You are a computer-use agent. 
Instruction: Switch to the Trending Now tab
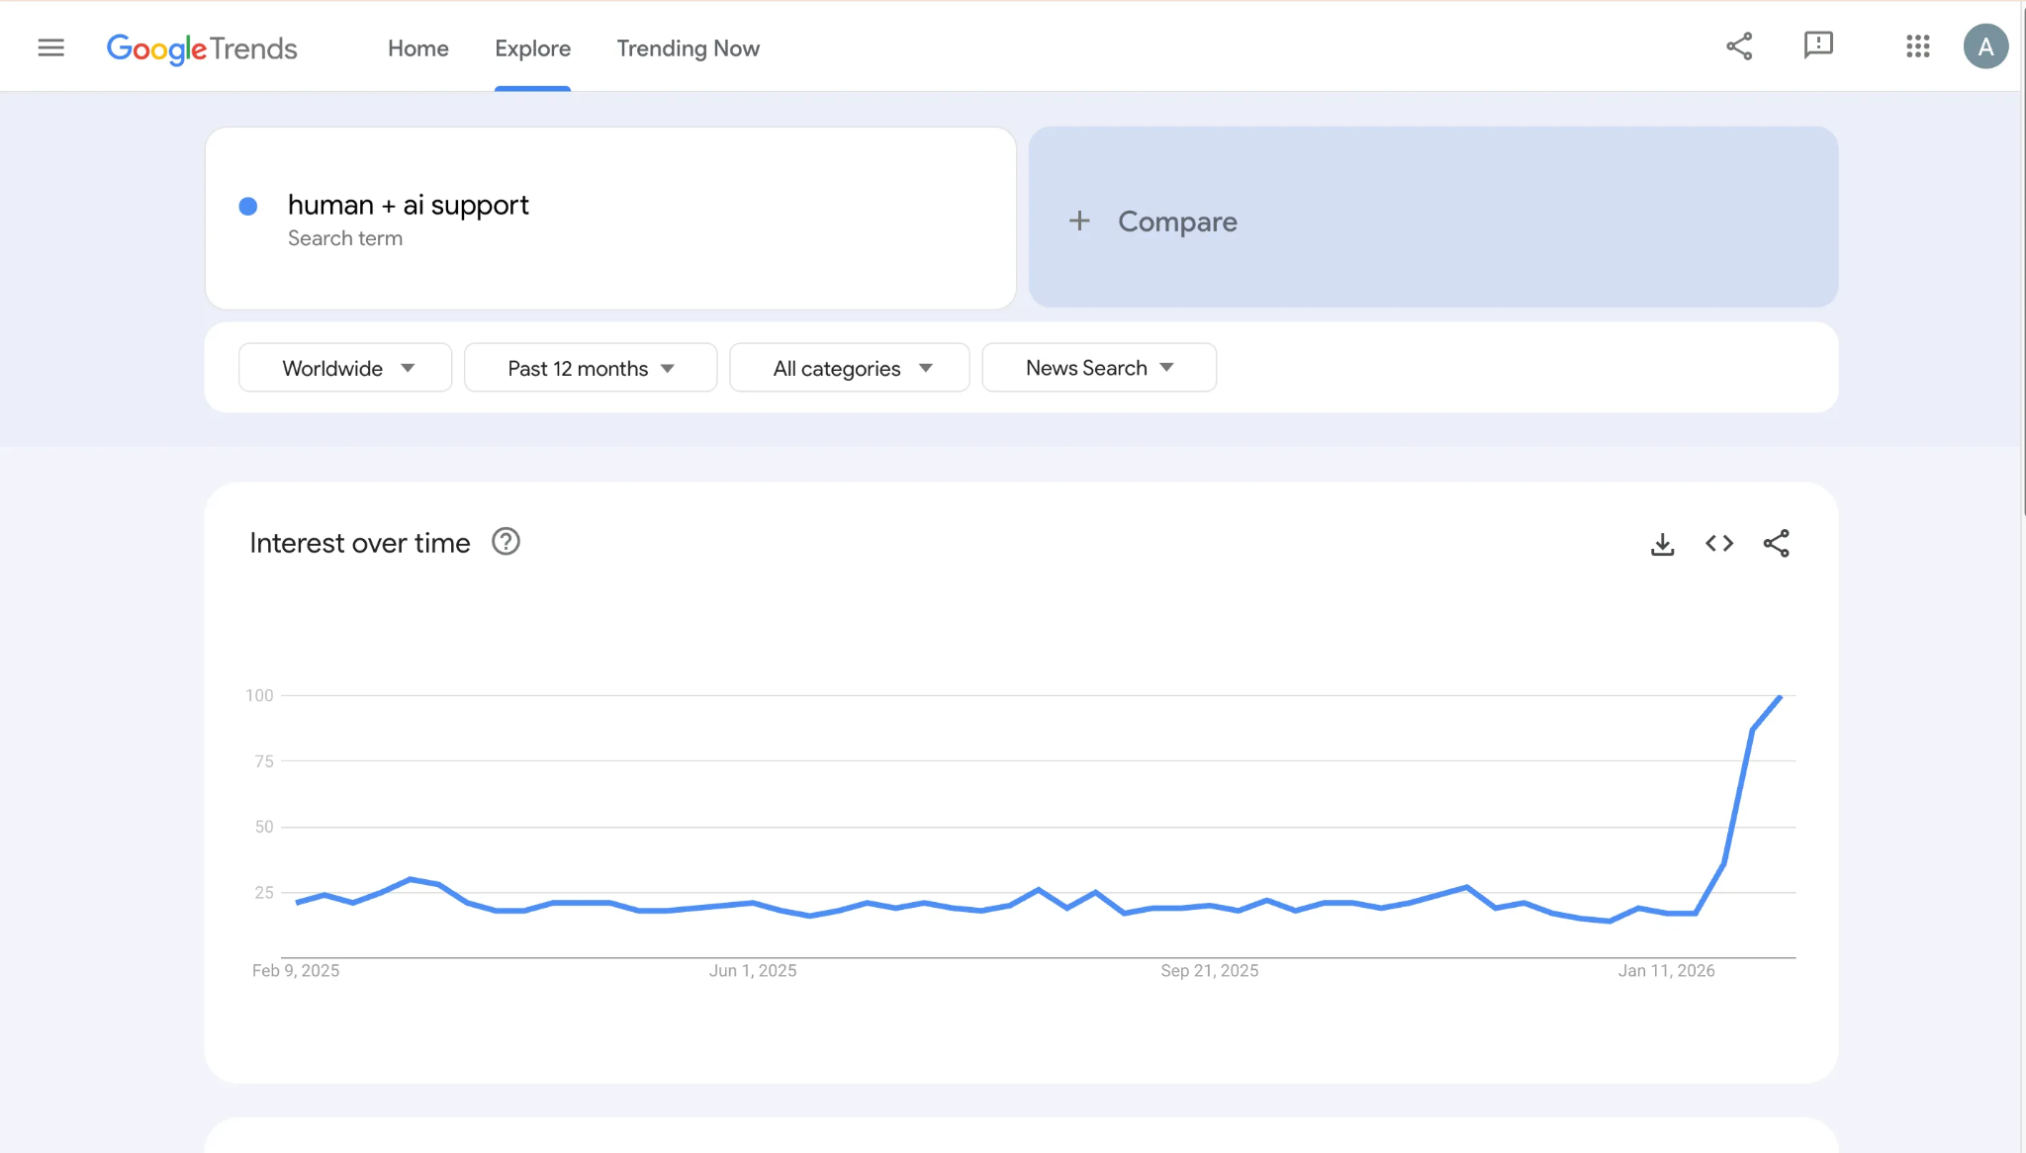point(688,48)
